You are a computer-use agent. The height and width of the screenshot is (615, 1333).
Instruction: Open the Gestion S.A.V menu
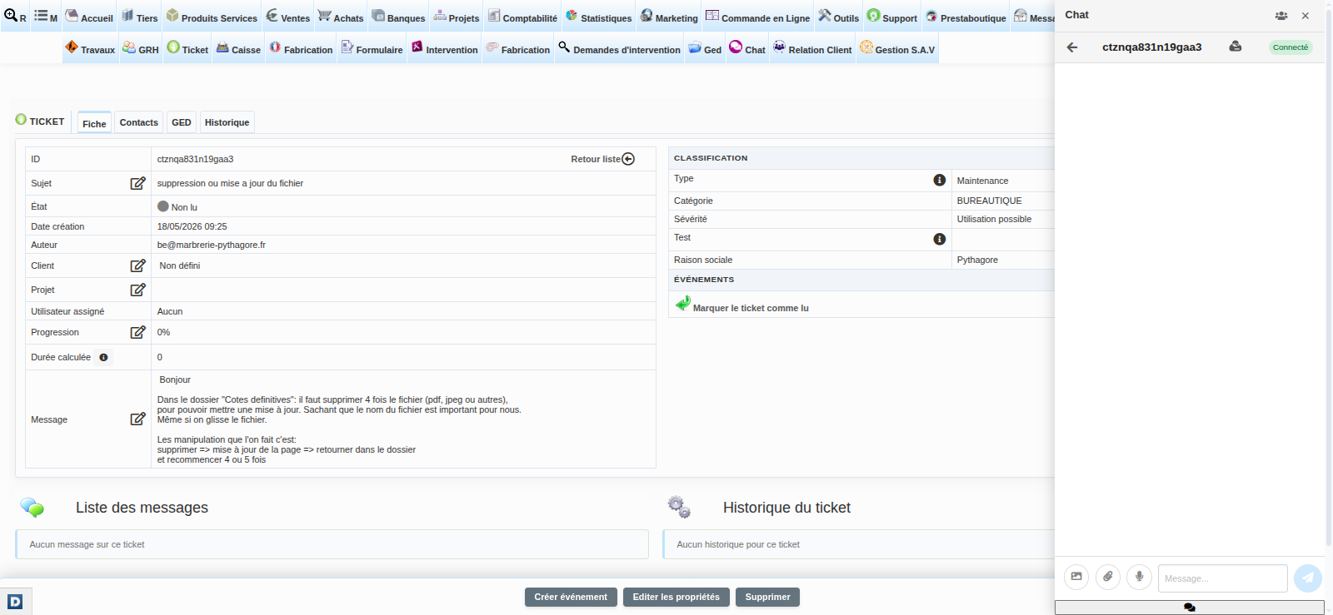(x=897, y=48)
